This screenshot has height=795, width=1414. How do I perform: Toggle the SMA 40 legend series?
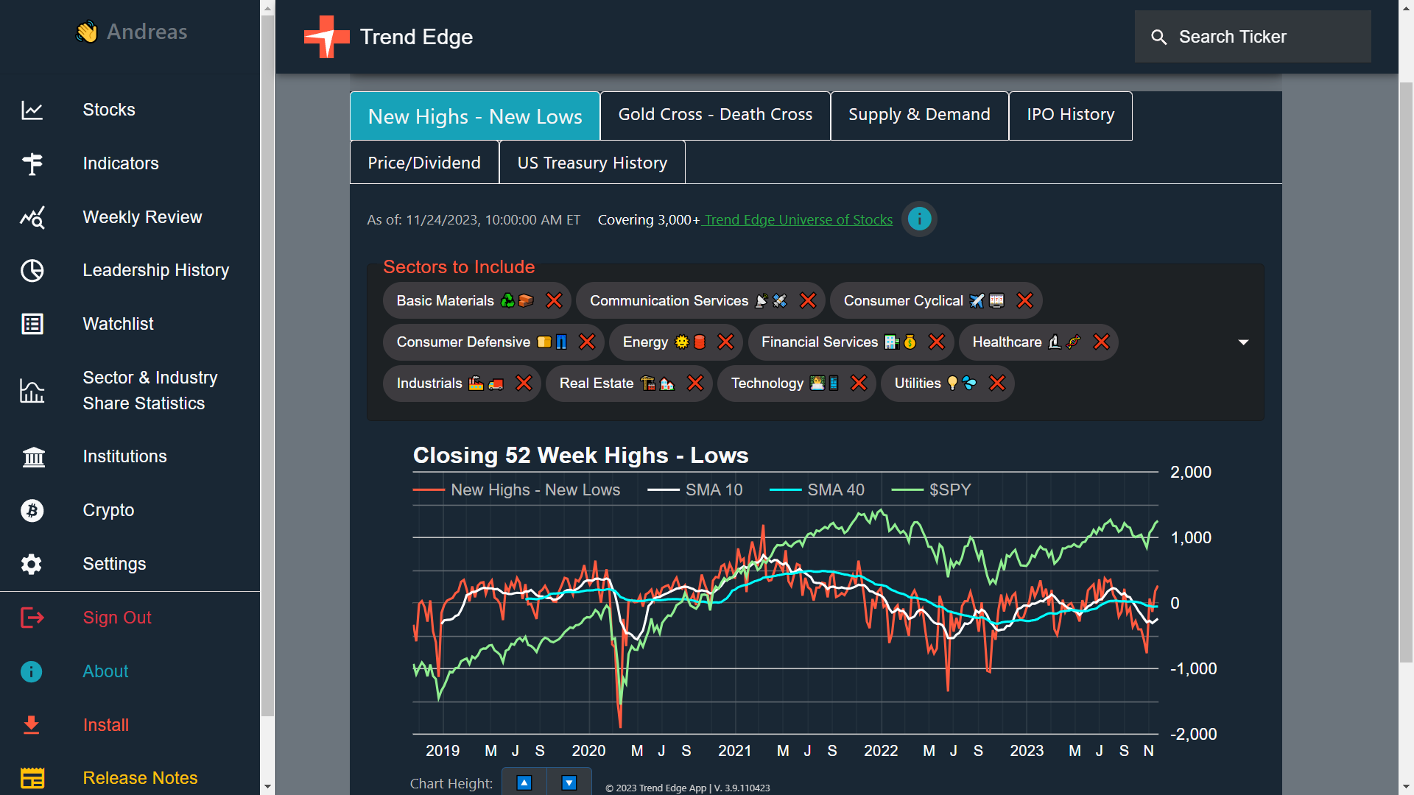817,490
